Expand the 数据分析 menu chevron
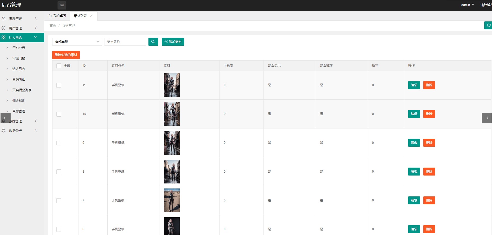Viewport: 492px width, 235px height. point(36,131)
